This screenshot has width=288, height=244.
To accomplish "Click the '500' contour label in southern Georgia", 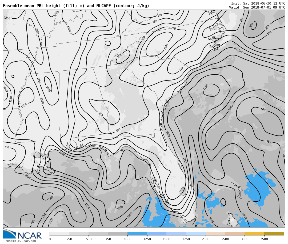I will coord(118,130).
